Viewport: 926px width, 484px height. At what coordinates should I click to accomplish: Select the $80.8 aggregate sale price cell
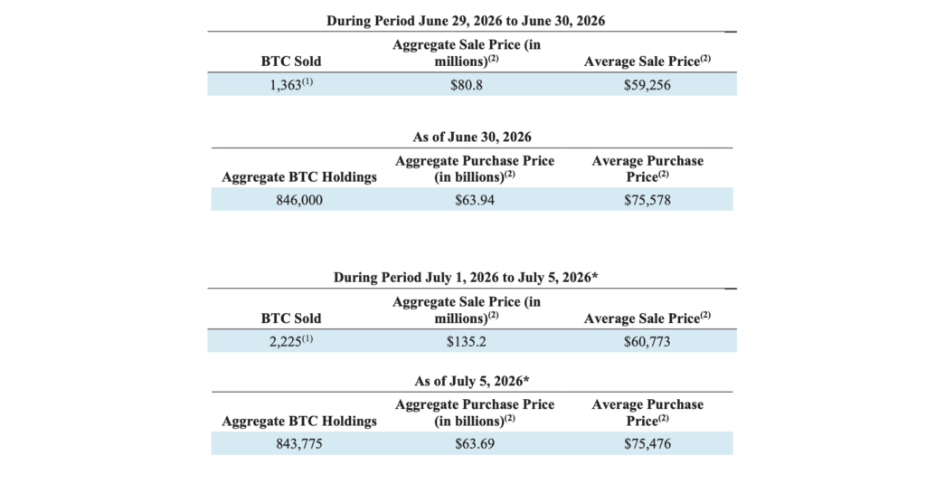[466, 85]
